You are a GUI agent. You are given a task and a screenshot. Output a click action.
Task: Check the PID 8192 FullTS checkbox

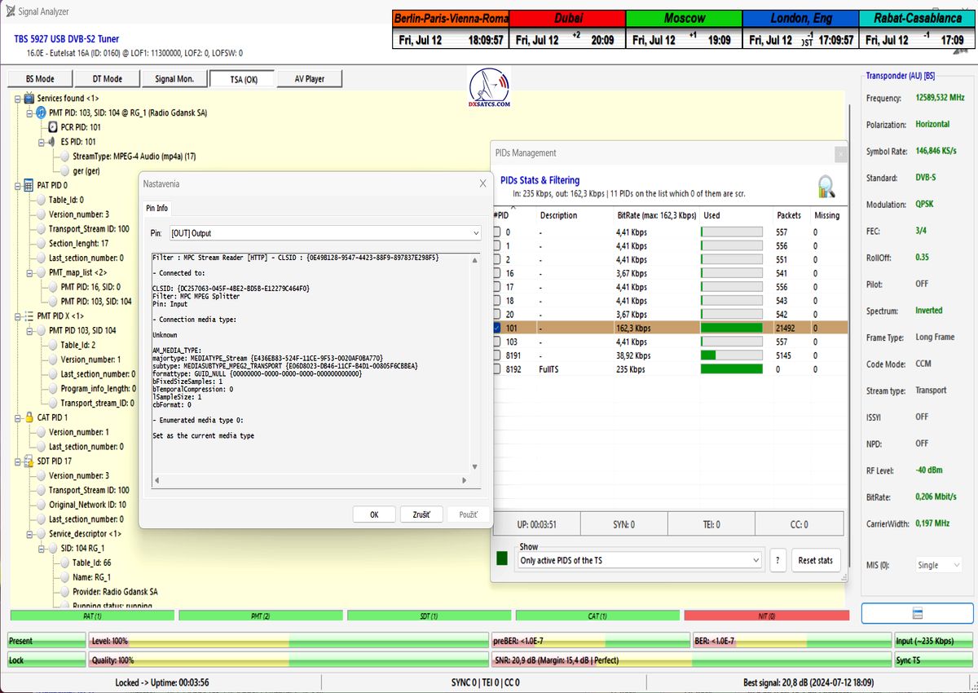tap(497, 369)
